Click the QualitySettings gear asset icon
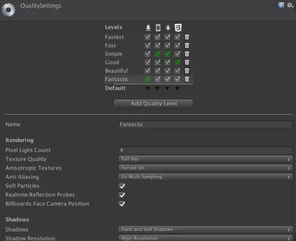Image resolution: width=296 pixels, height=241 pixels. pyautogui.click(x=8, y=10)
